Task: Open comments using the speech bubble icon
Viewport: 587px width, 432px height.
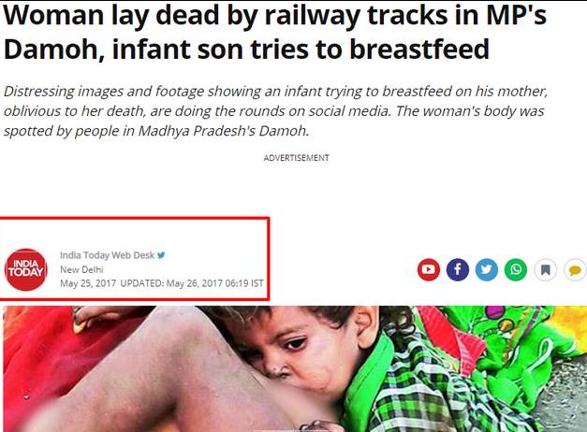Action: pos(575,269)
